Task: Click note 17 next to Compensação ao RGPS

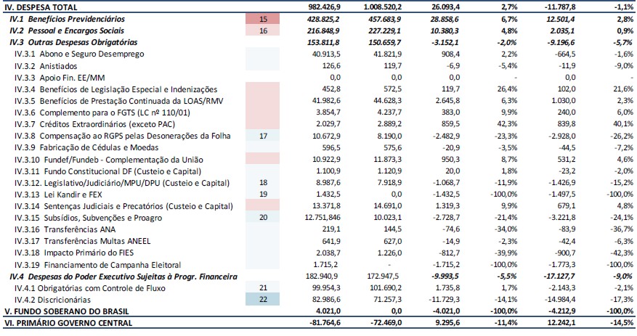Action: [263, 136]
